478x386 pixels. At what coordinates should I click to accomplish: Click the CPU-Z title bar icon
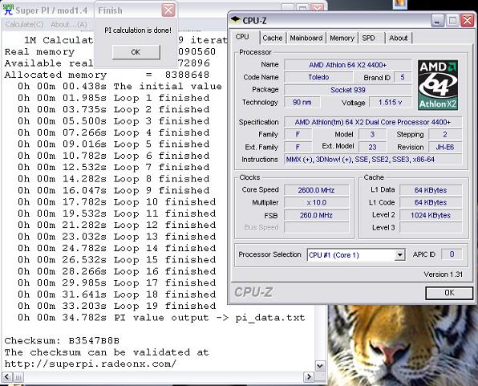click(235, 20)
